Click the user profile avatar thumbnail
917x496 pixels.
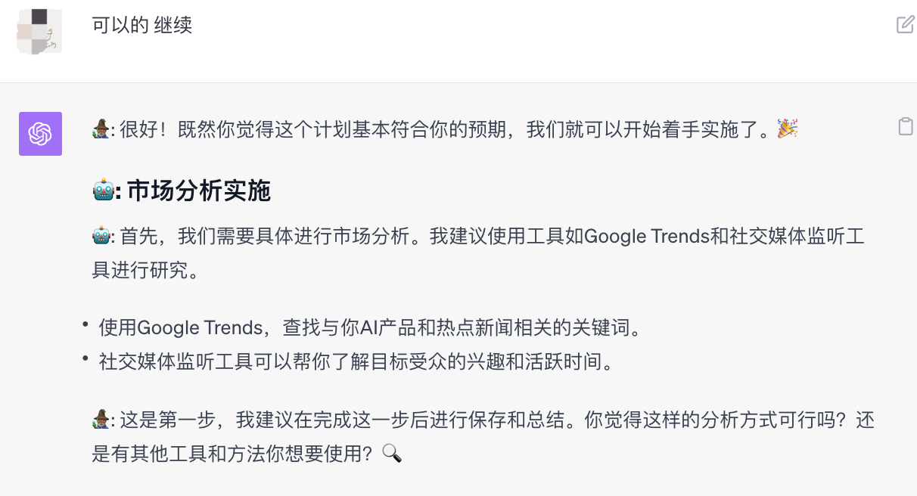[39, 31]
